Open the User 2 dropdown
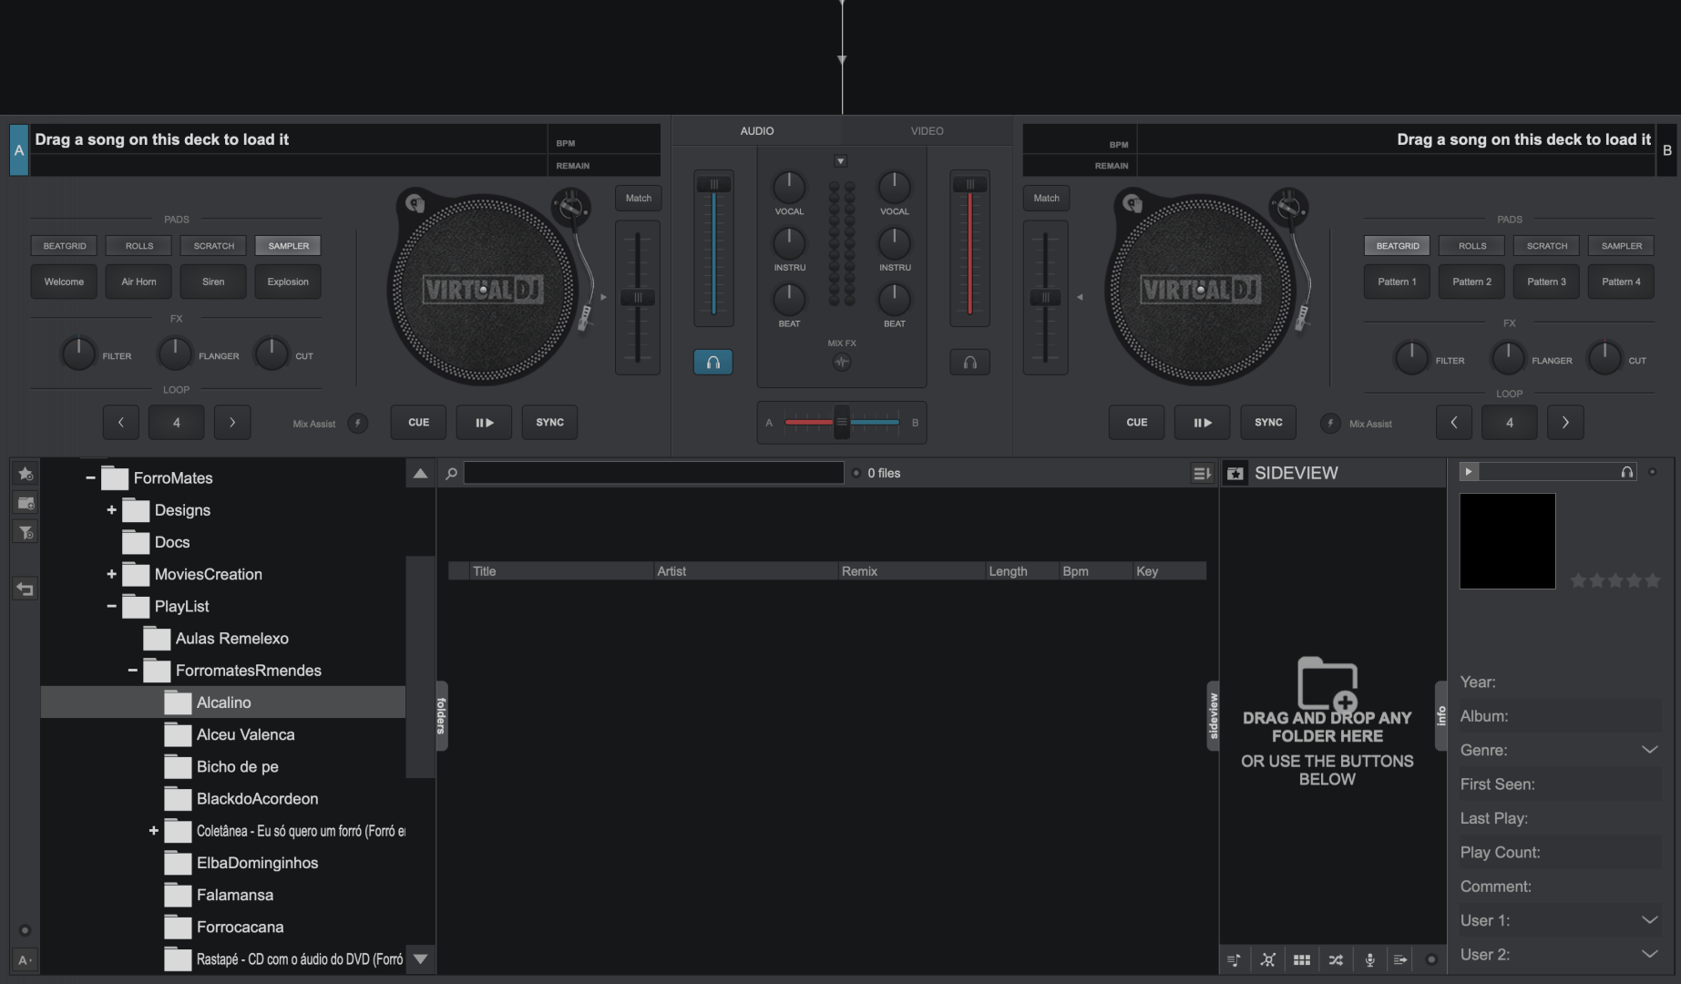 tap(1649, 954)
